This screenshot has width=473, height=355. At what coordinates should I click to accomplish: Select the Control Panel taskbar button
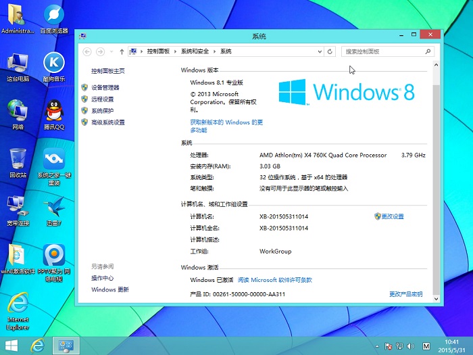tap(66, 346)
